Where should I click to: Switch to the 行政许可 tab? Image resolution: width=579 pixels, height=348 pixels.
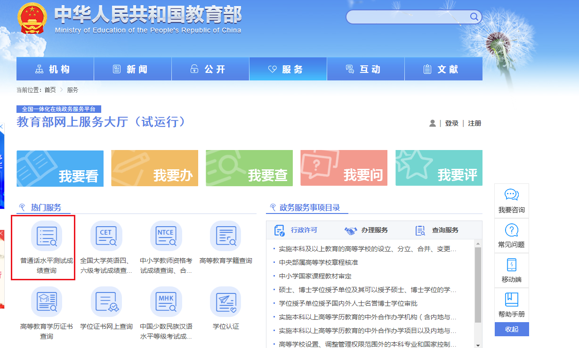point(304,230)
